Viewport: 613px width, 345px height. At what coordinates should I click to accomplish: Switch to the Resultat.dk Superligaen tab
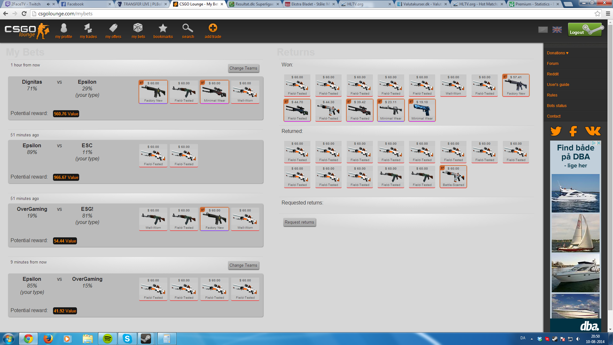254,4
